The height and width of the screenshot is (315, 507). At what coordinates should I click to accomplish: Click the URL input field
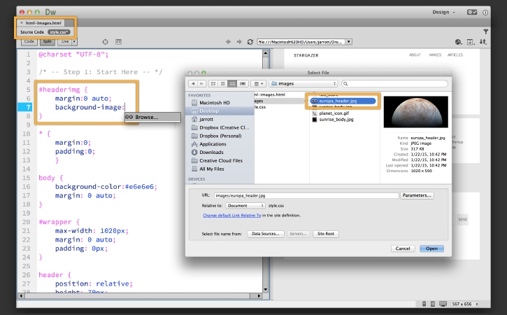coord(306,195)
